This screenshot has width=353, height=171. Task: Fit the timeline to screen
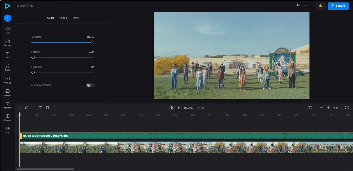[335, 108]
